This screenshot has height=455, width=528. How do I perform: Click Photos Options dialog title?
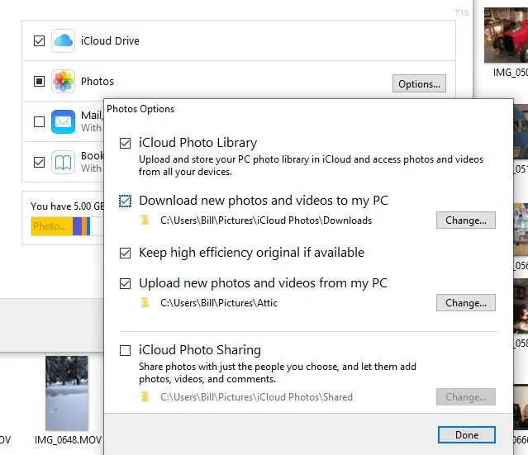140,109
